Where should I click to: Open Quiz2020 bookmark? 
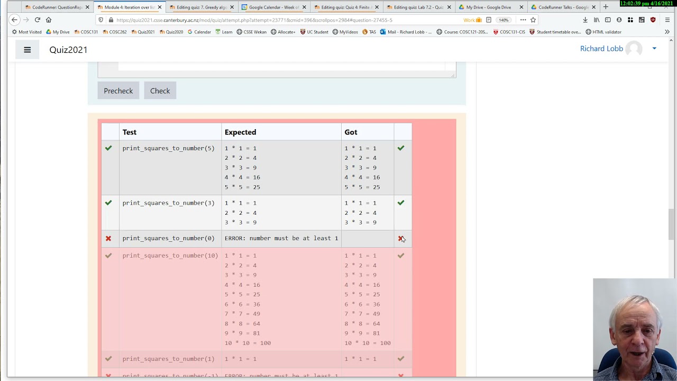[171, 32]
